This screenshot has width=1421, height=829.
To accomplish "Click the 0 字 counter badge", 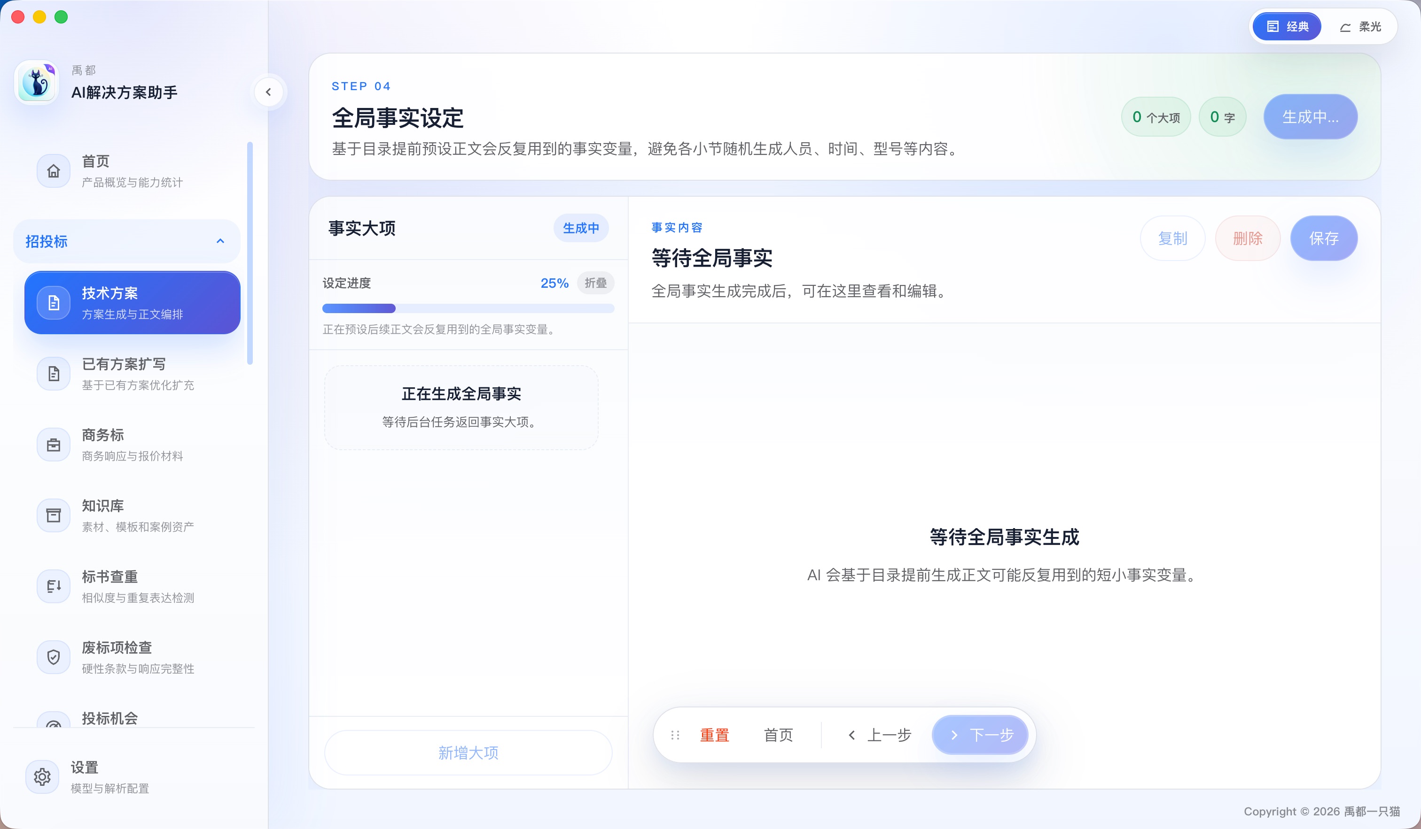I will tap(1223, 116).
